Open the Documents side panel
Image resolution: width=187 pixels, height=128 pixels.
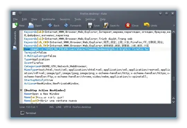[15, 38]
